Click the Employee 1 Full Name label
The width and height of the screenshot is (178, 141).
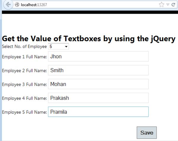click(x=24, y=57)
